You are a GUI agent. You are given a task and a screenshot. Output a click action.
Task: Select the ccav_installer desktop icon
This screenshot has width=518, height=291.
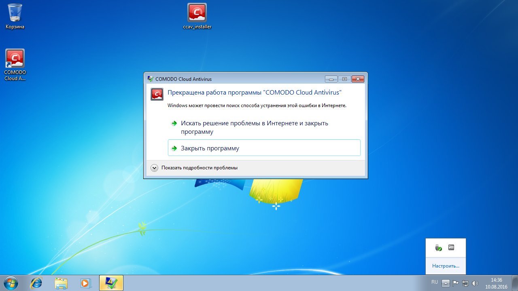(197, 17)
